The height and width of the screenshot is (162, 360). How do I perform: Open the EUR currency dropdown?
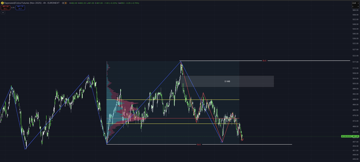click(x=355, y=3)
